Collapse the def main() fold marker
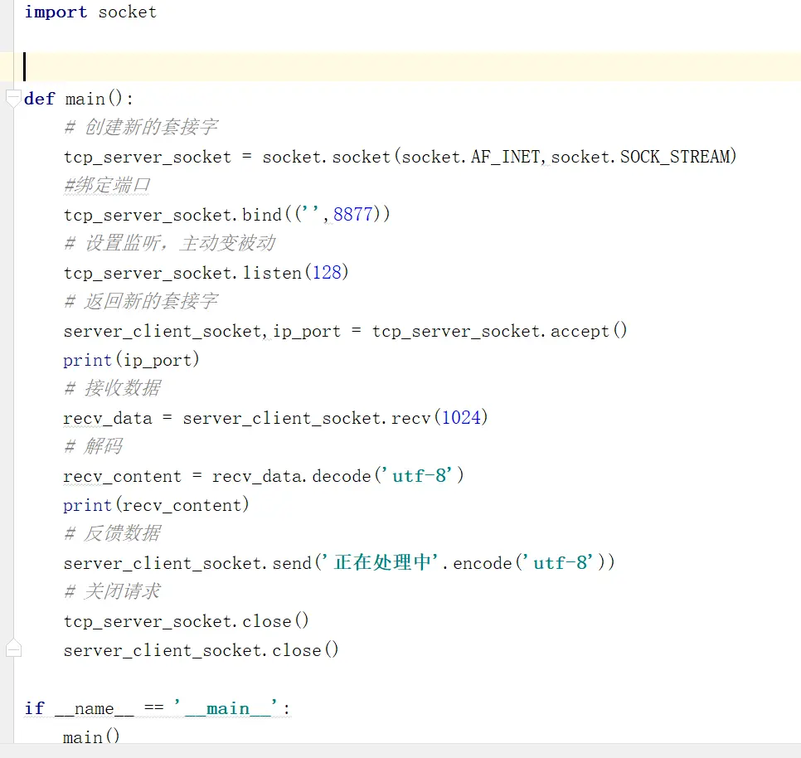801x758 pixels. 13,99
